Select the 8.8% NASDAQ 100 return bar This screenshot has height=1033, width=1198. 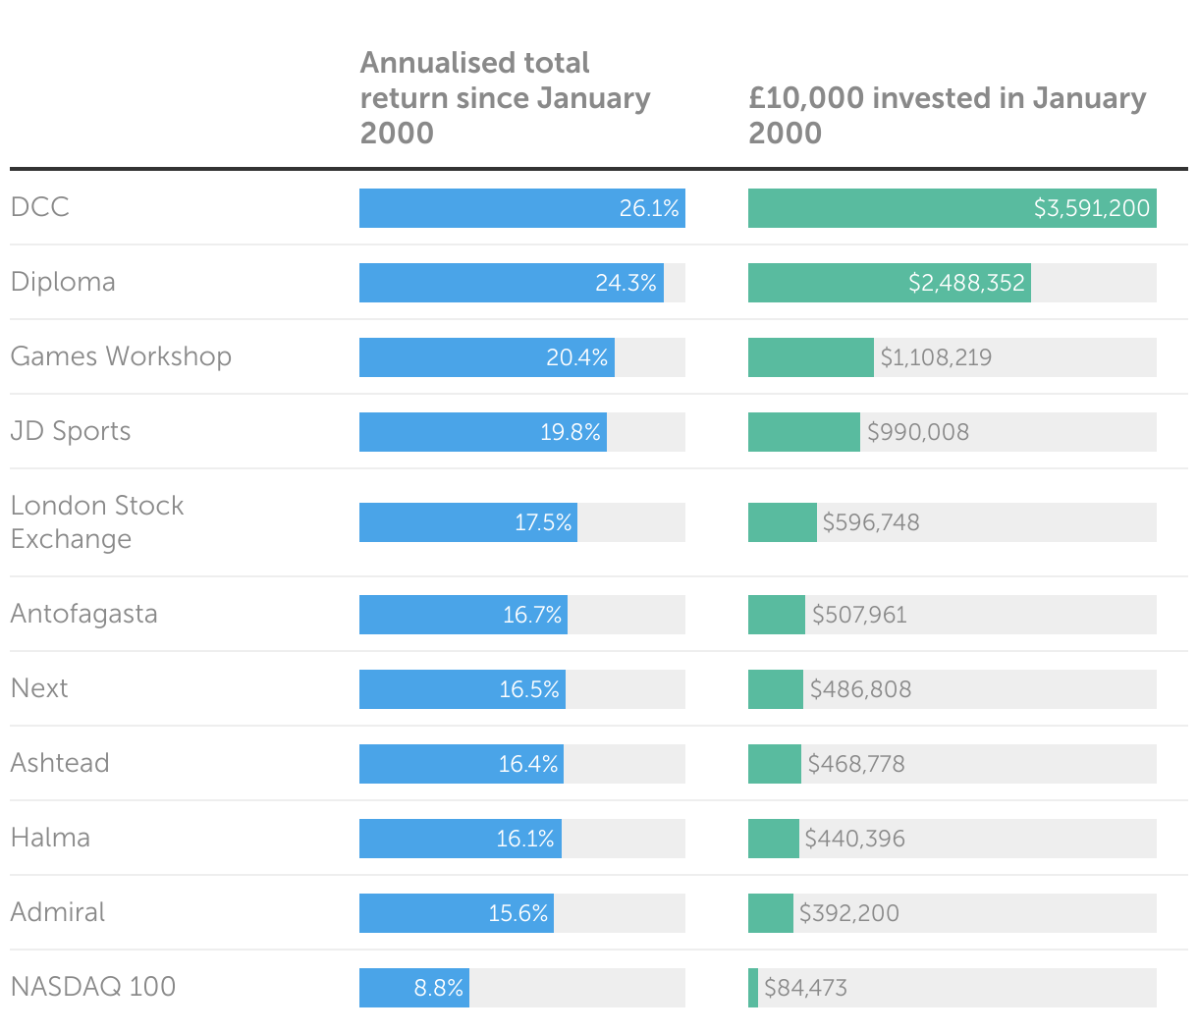(413, 988)
